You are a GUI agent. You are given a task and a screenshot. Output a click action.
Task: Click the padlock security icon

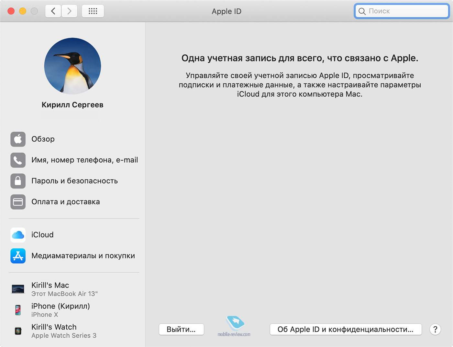pos(18,181)
